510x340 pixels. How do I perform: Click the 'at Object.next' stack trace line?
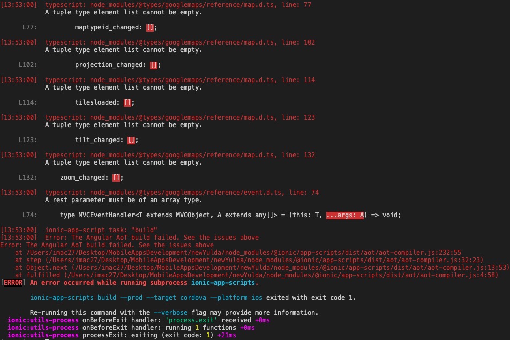click(x=262, y=268)
